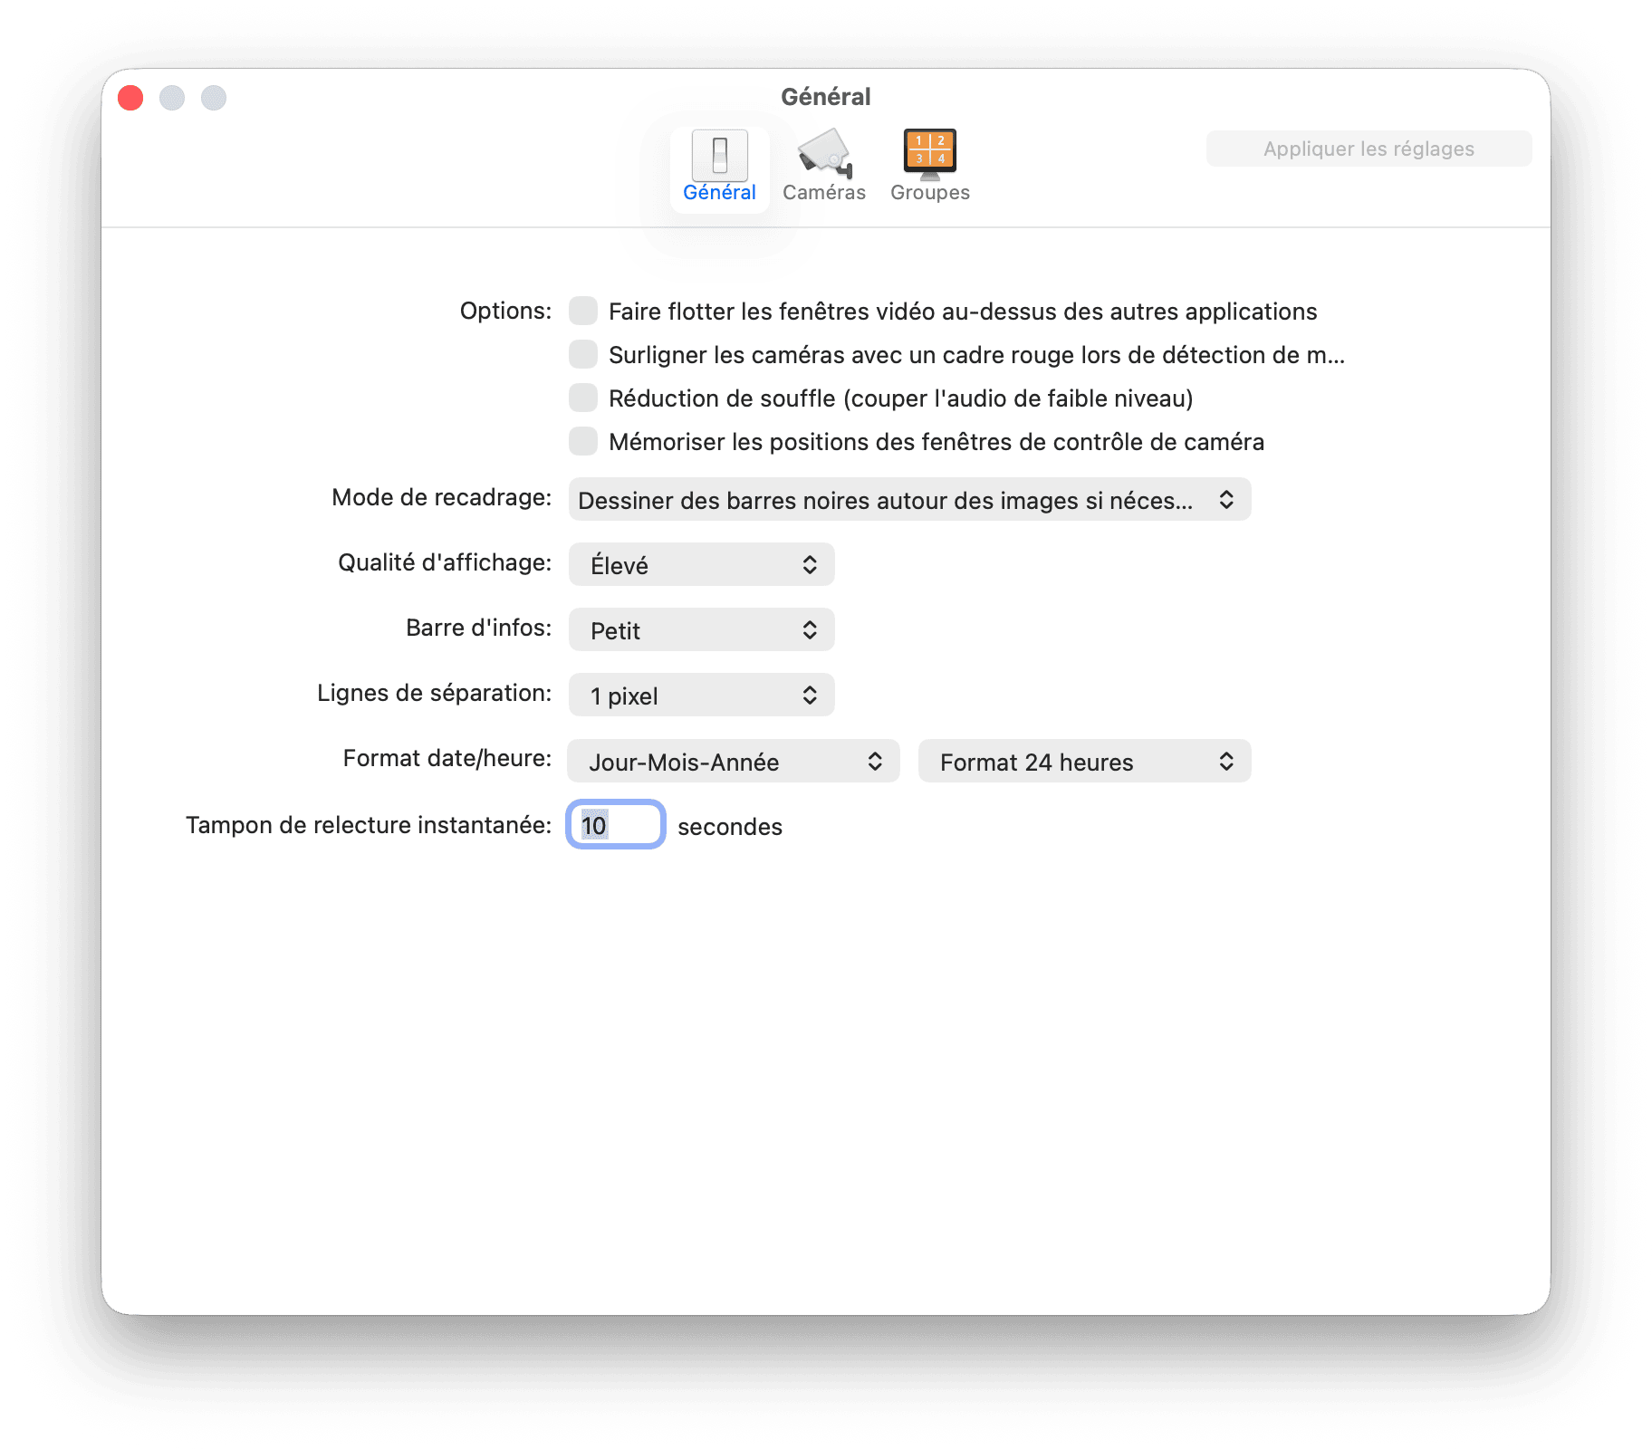The image size is (1652, 1449).
Task: Click the window title 'Général'
Action: [825, 97]
